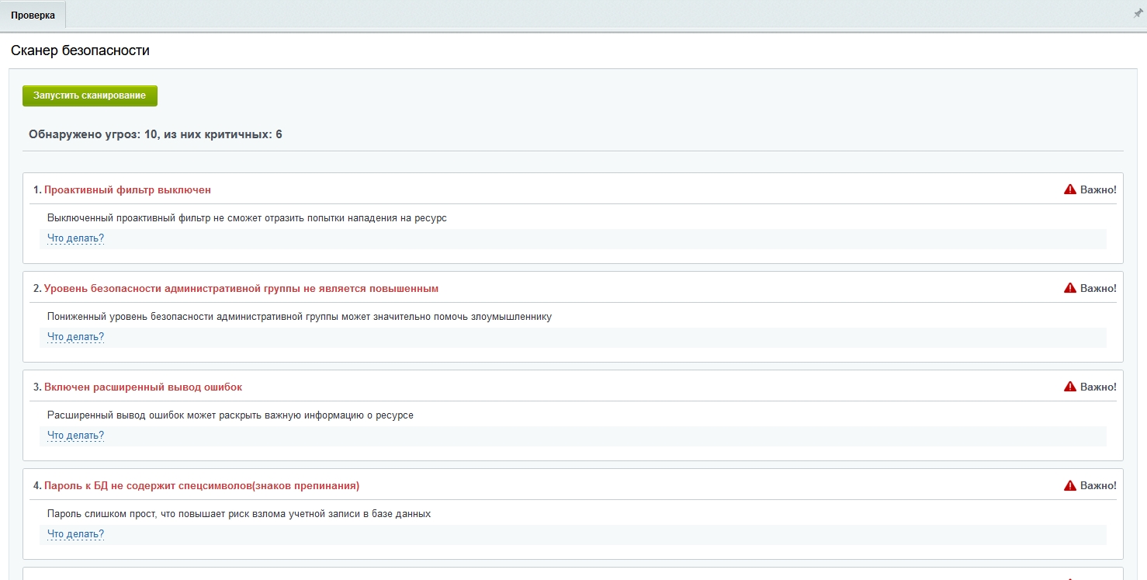The height and width of the screenshot is (580, 1147).
Task: Switch to the Проверка tab
Action: pos(33,16)
